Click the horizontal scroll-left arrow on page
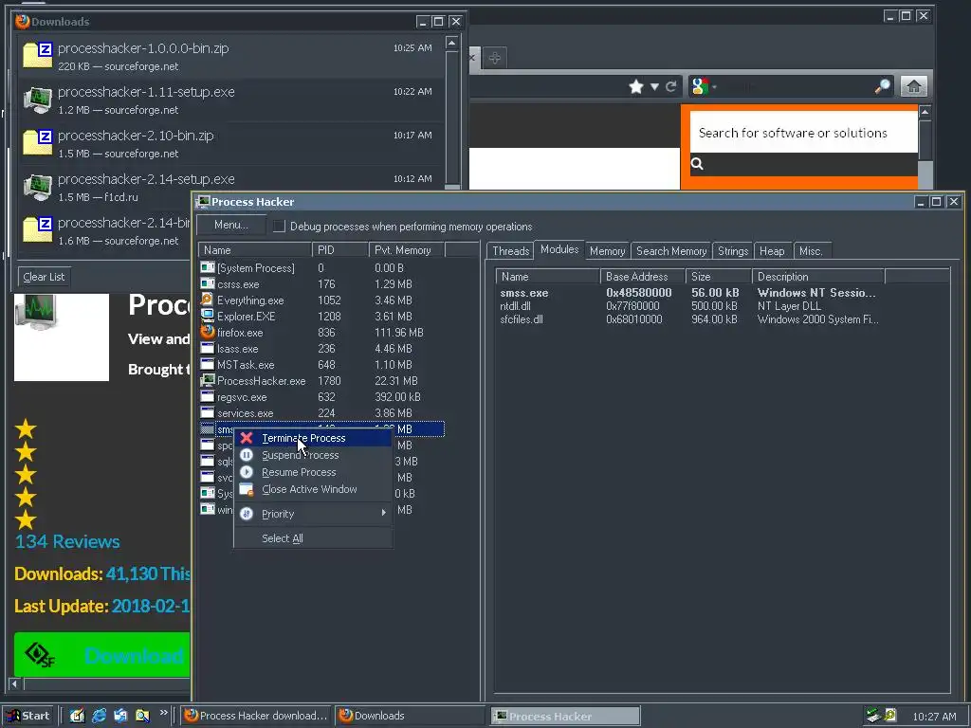The height and width of the screenshot is (728, 971). [x=15, y=684]
